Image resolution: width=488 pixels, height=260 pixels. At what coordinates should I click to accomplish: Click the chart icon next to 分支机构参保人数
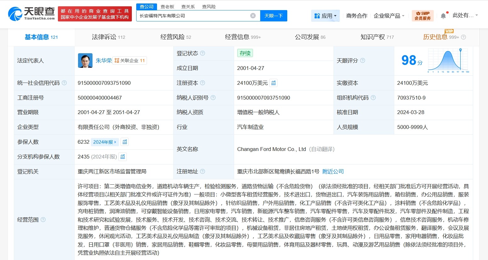122,157
